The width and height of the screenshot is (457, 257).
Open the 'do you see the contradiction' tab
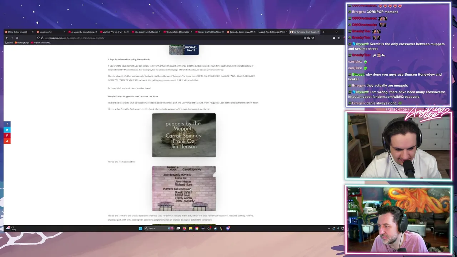[x=83, y=32]
